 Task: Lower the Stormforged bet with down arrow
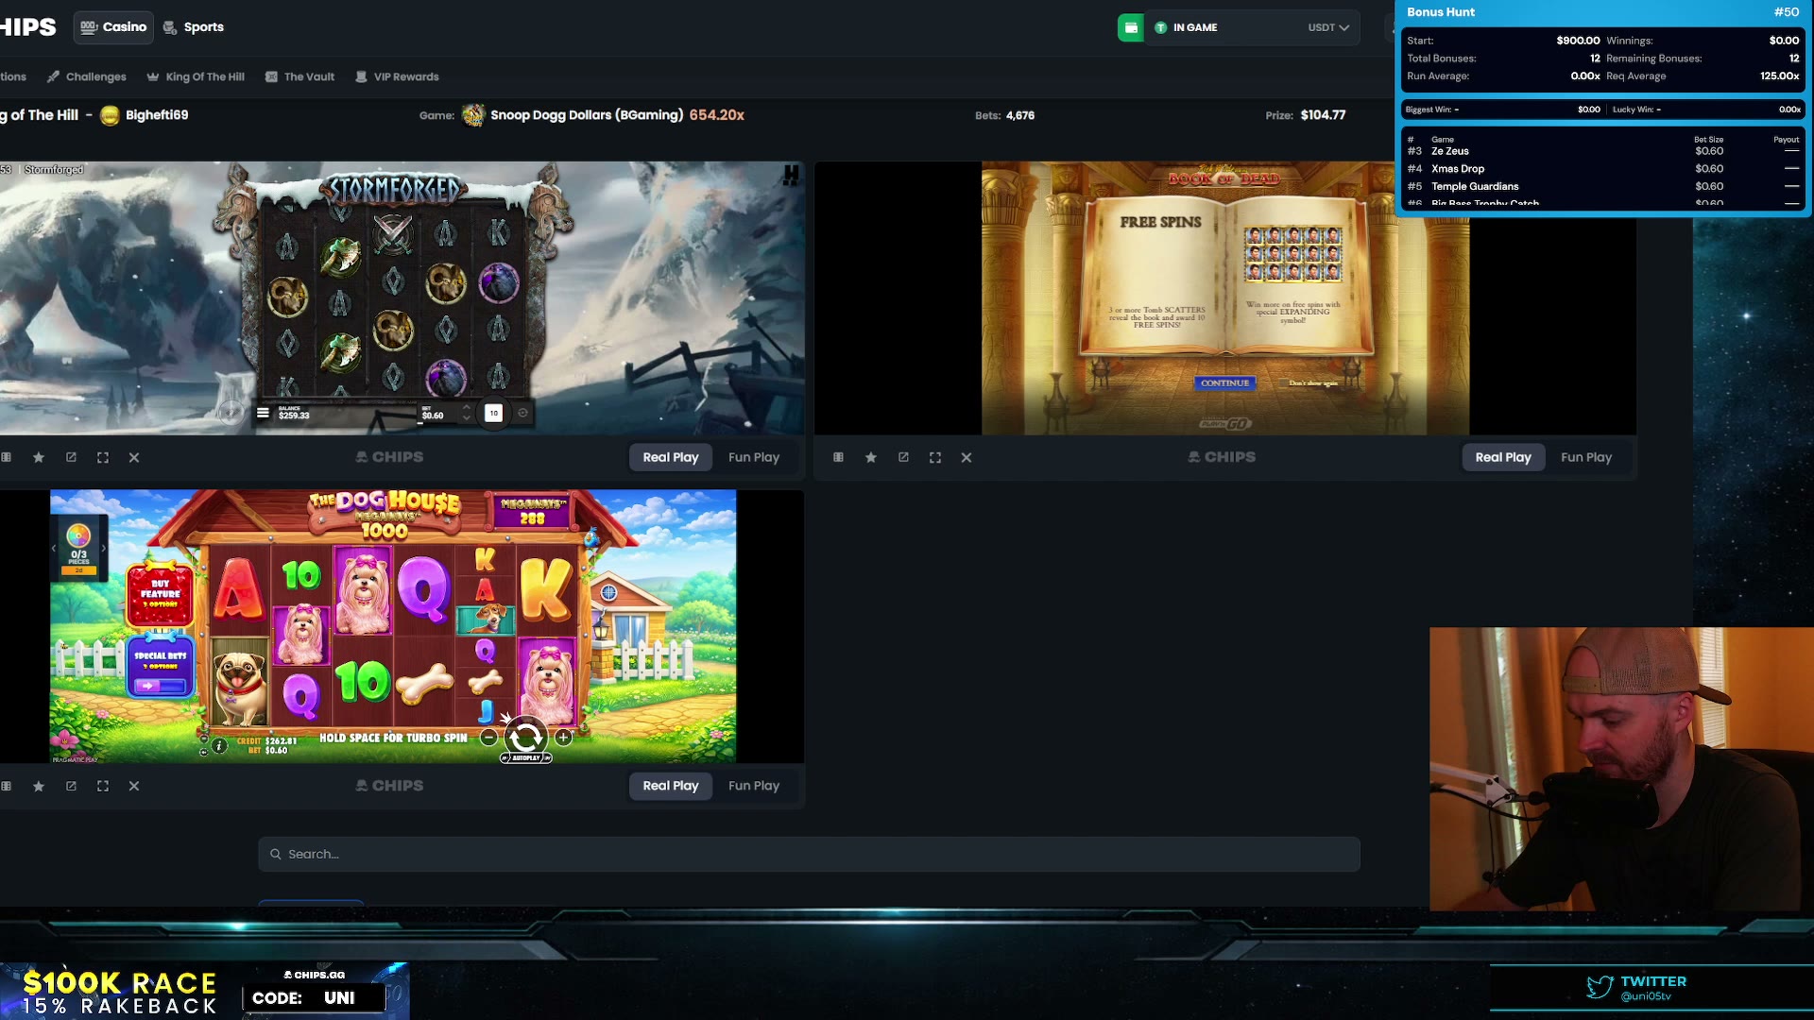tap(466, 417)
